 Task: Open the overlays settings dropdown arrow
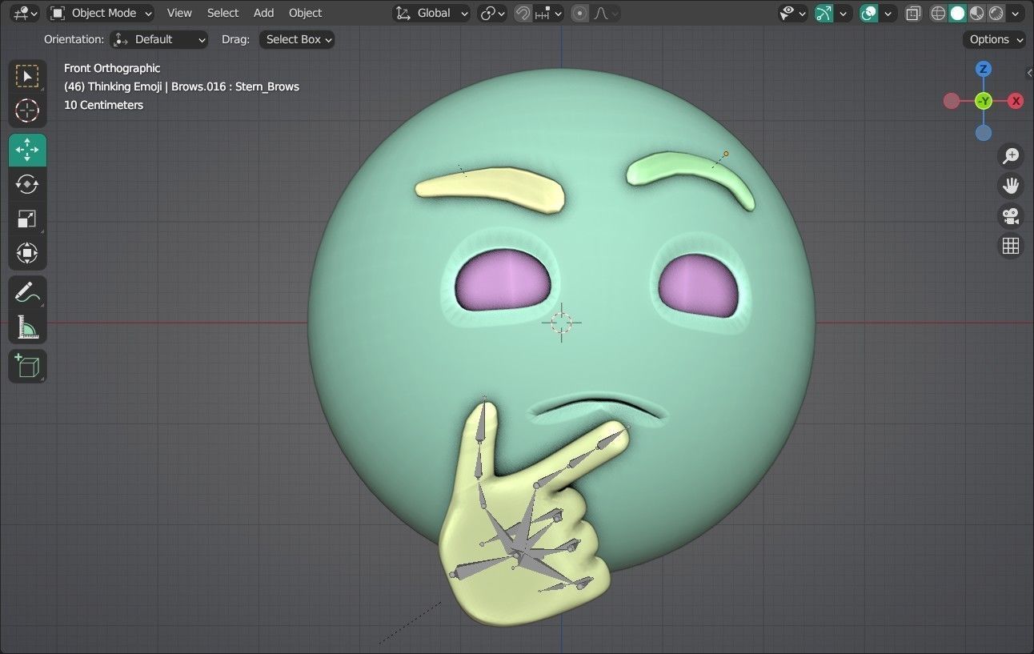[888, 13]
